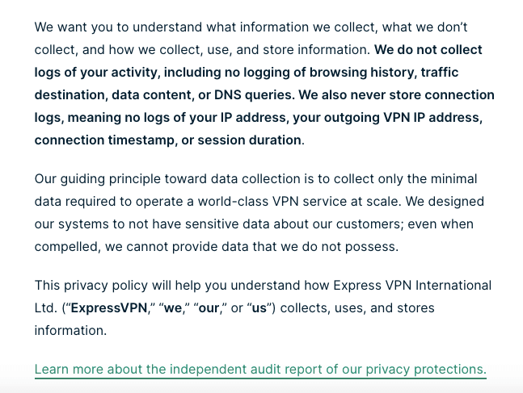The height and width of the screenshot is (393, 523).
Task: Click the sentence starting "This privacy policy"
Action: pos(263,308)
